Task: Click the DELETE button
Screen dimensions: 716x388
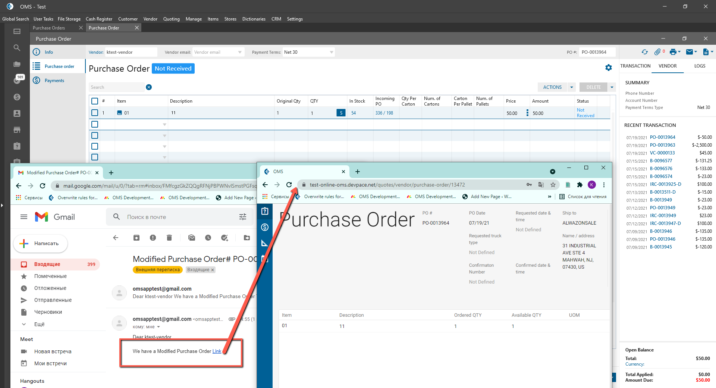Action: click(594, 87)
